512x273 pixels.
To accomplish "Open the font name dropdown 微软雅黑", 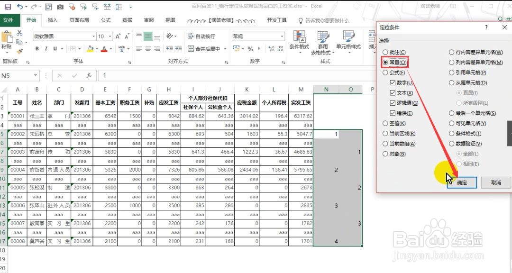I will 94,36.
